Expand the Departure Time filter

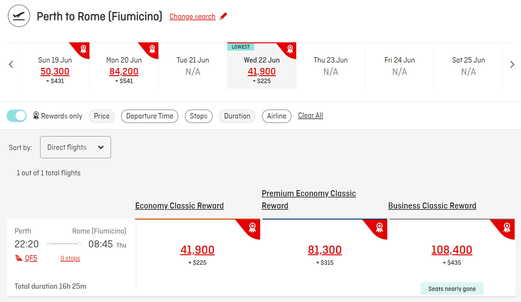150,116
